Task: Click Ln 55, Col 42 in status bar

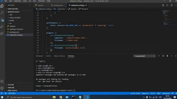Action: point(135,94)
